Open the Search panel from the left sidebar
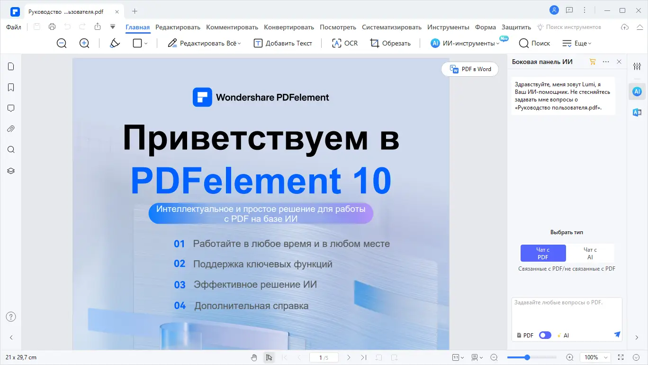Viewport: 648px width, 365px height. (x=10, y=149)
